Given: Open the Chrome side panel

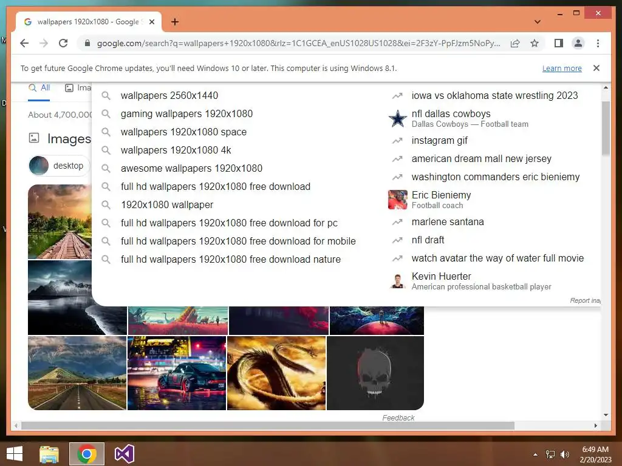Looking at the screenshot, I should [559, 43].
